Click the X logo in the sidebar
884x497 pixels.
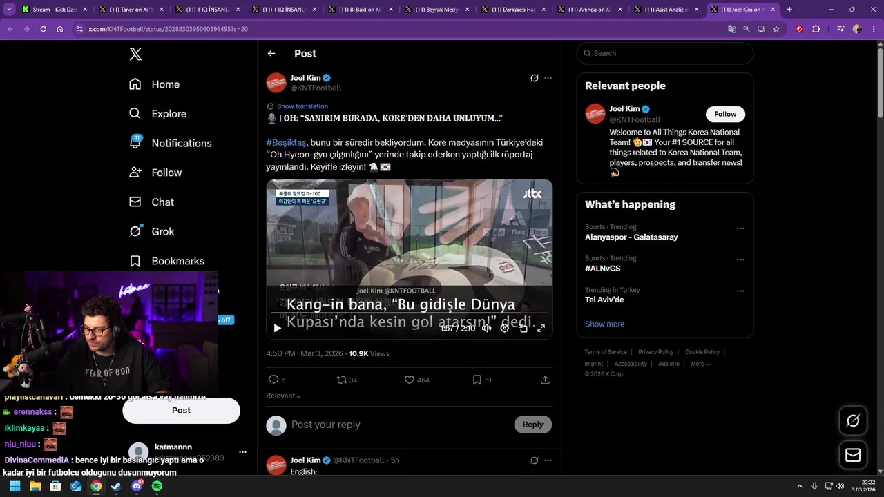tap(135, 55)
